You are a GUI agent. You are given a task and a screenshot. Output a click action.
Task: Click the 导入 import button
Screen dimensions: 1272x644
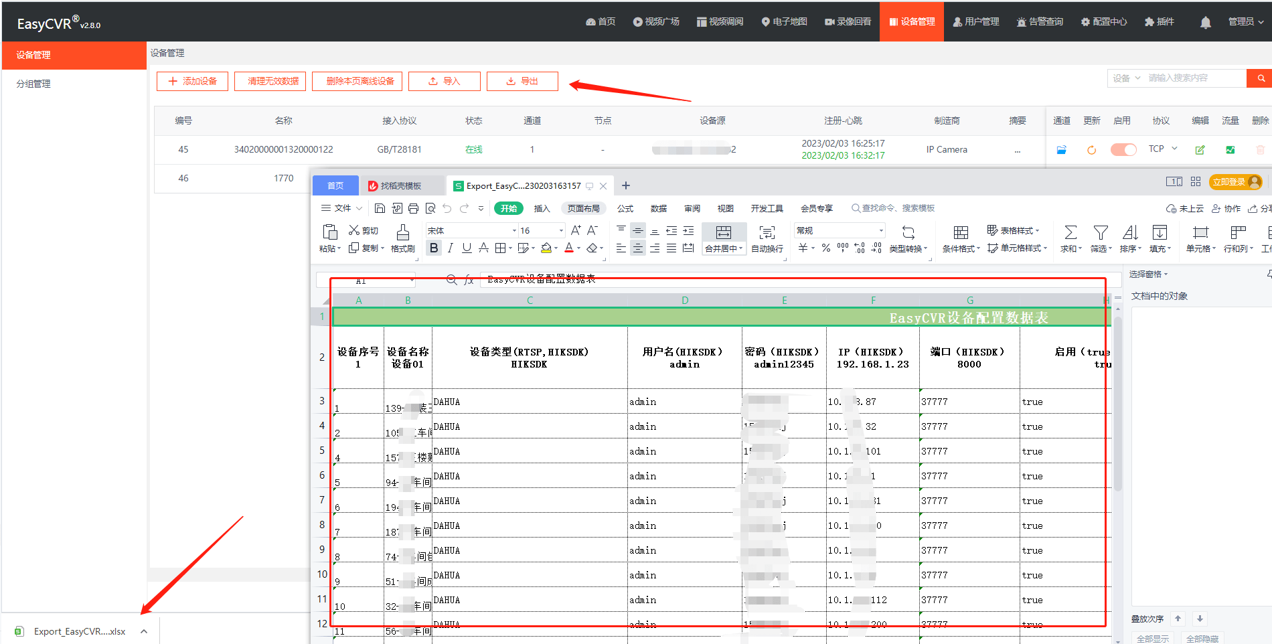click(445, 81)
